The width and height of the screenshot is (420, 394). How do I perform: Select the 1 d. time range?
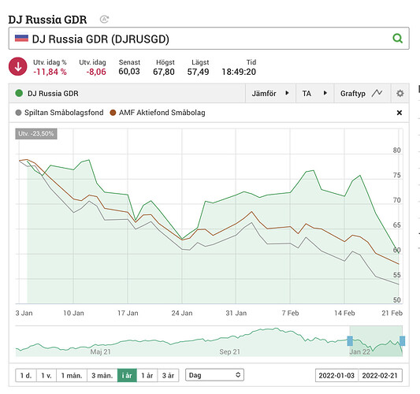pyautogui.click(x=26, y=376)
